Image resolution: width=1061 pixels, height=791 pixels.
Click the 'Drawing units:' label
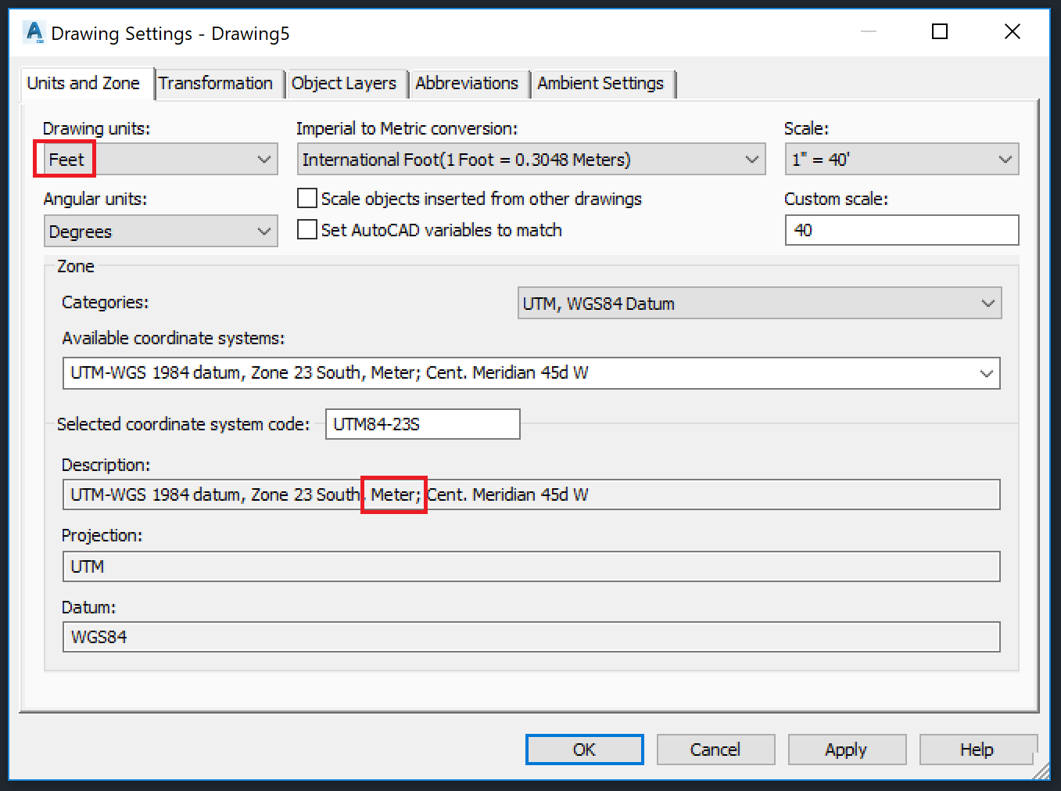click(x=96, y=128)
